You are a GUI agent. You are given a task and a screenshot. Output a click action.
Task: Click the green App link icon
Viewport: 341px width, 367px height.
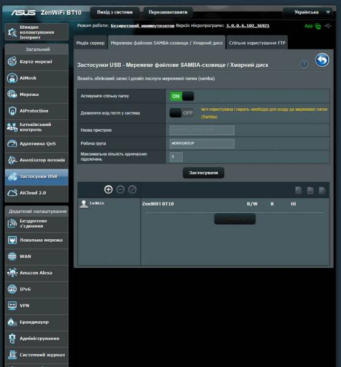tap(312, 26)
